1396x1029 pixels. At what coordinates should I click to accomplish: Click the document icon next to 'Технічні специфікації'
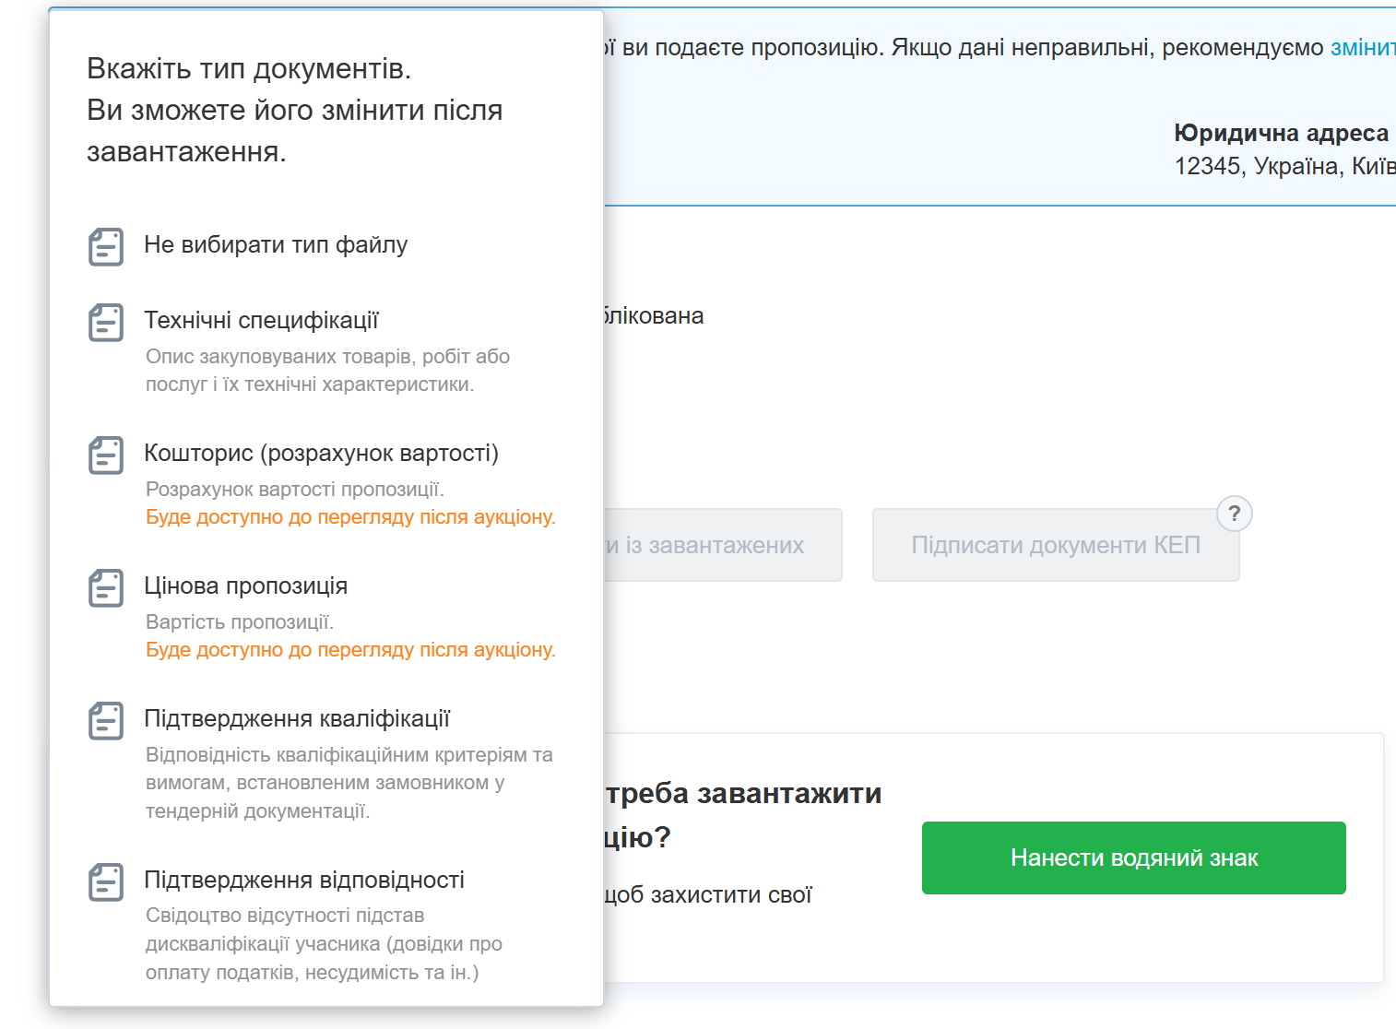click(106, 323)
